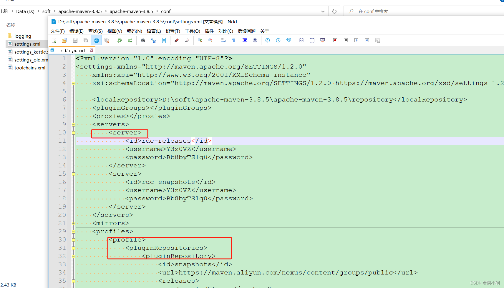Collapse the releases fold at line 35
This screenshot has width=504, height=288.
(x=74, y=281)
